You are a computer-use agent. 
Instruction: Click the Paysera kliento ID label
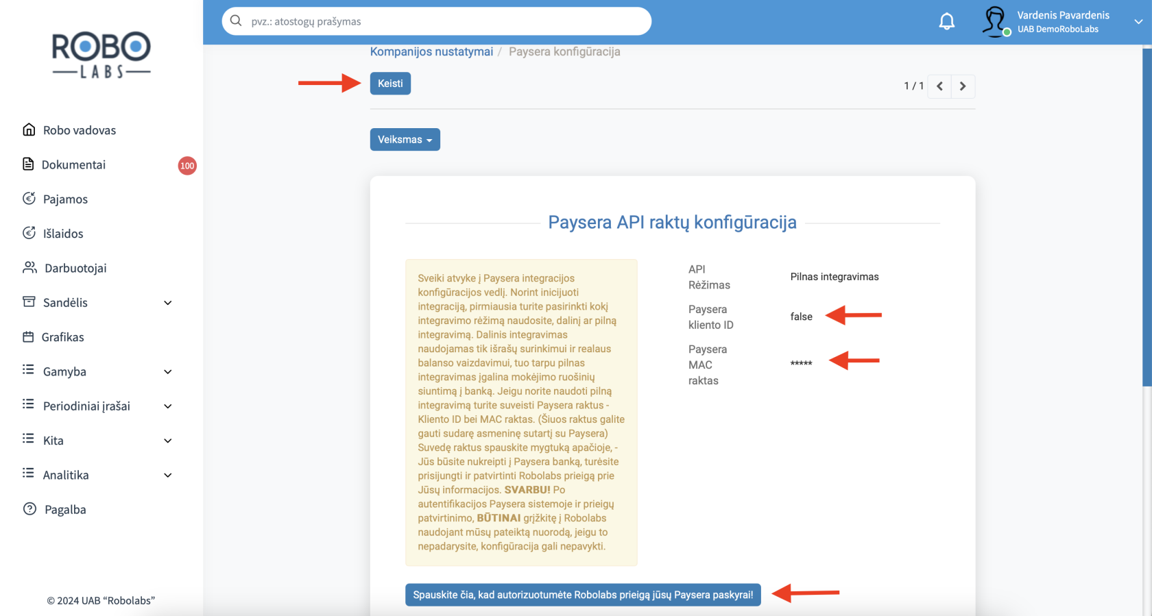click(x=711, y=317)
